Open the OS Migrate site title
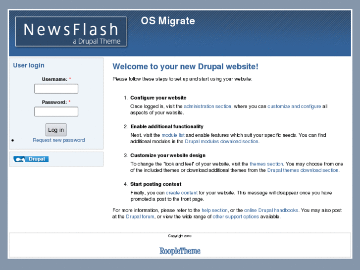360x270 pixels. click(x=168, y=21)
